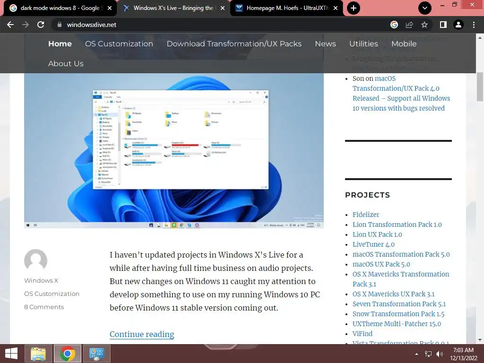Open the OS Customization menu
Image resolution: width=484 pixels, height=363 pixels.
pyautogui.click(x=119, y=44)
